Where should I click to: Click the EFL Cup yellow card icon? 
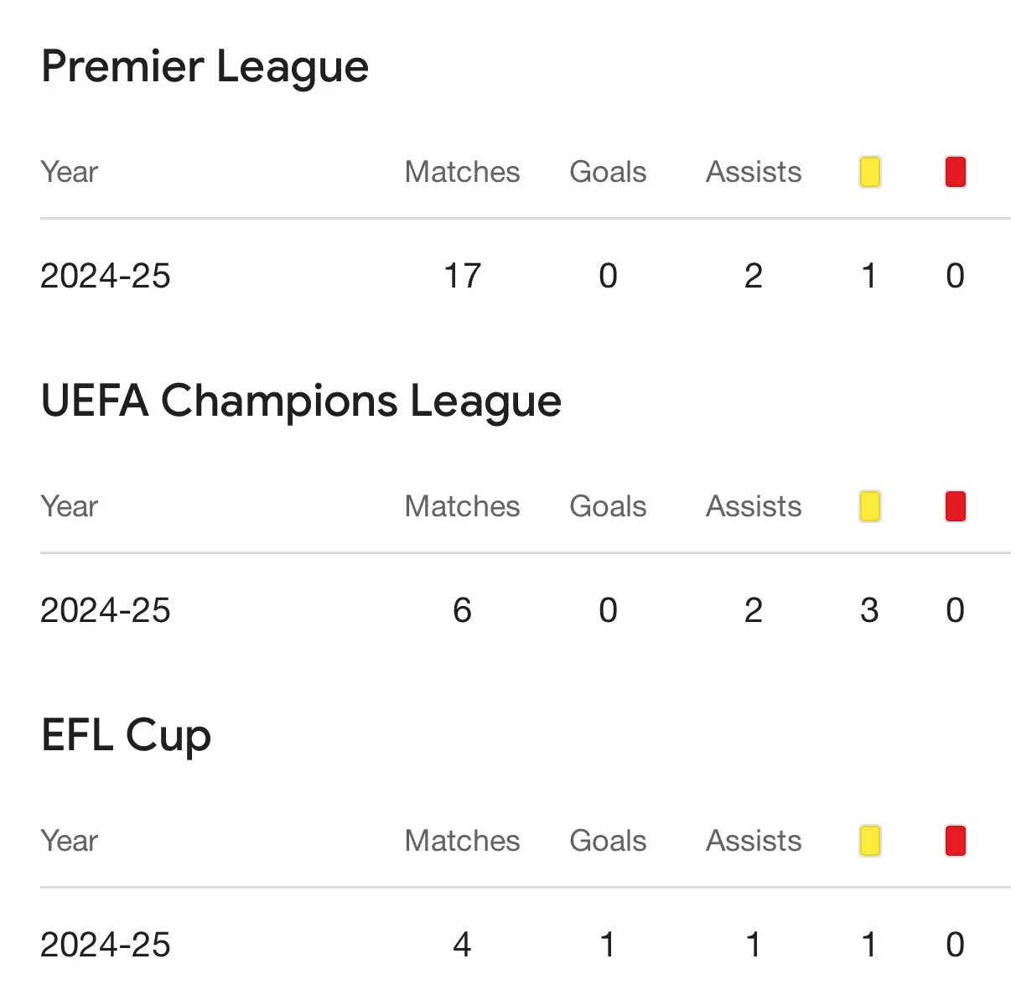point(869,841)
